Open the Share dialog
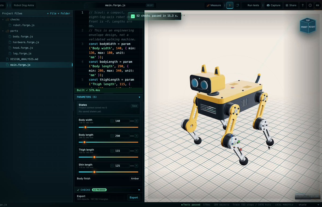 [291, 5]
